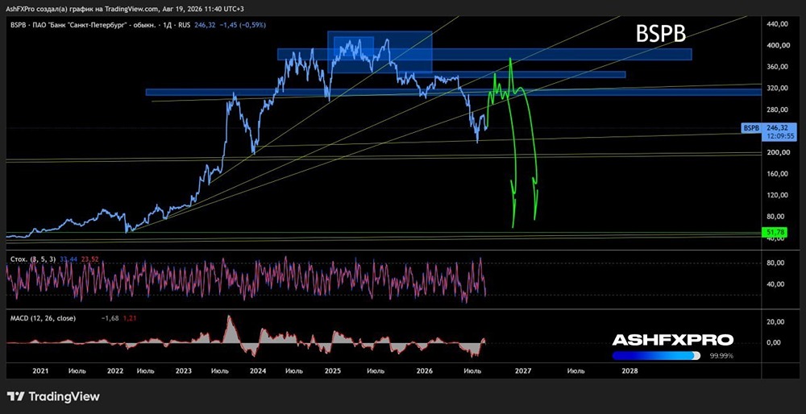Image resolution: width=806 pixels, height=414 pixels.
Task: Click the MACD (12, 26, close) indicator legend
Action: tap(44, 318)
